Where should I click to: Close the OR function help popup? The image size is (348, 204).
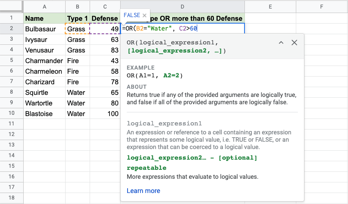294,43
